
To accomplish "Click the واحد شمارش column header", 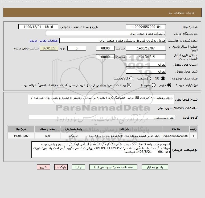I will [x=74, y=129].
